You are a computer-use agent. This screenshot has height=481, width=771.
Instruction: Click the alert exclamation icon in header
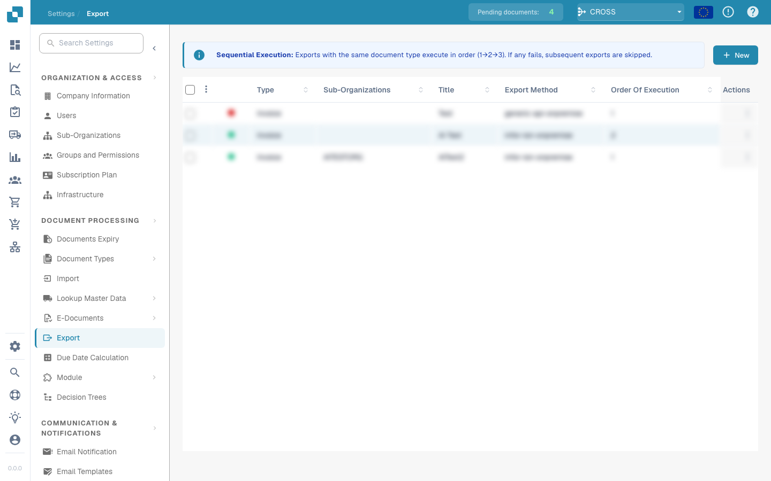[x=728, y=12]
